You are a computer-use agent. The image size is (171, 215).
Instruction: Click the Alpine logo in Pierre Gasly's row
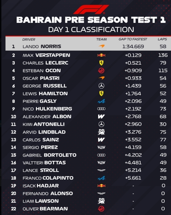[x=101, y=101]
